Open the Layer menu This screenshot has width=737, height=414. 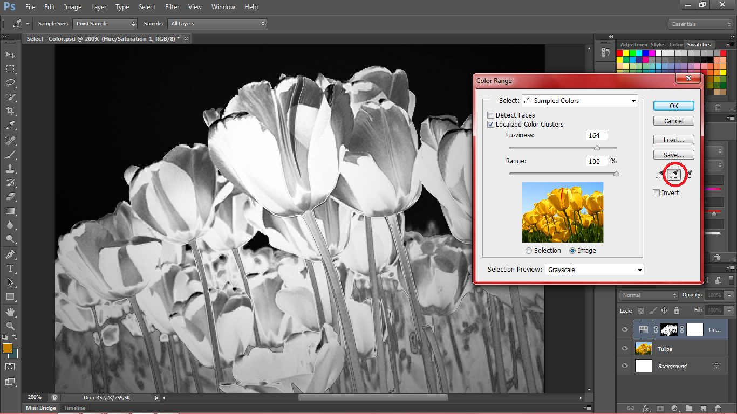(x=99, y=7)
